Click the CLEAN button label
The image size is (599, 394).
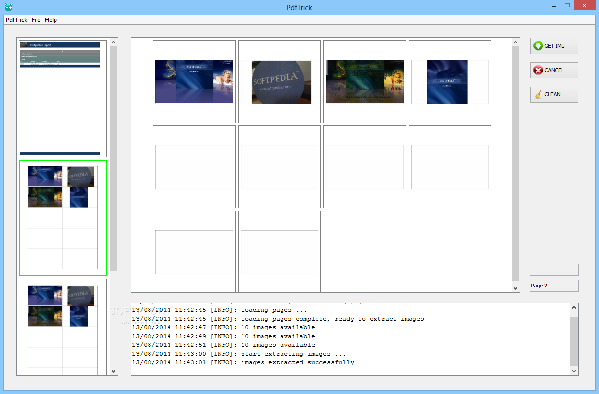click(x=552, y=94)
